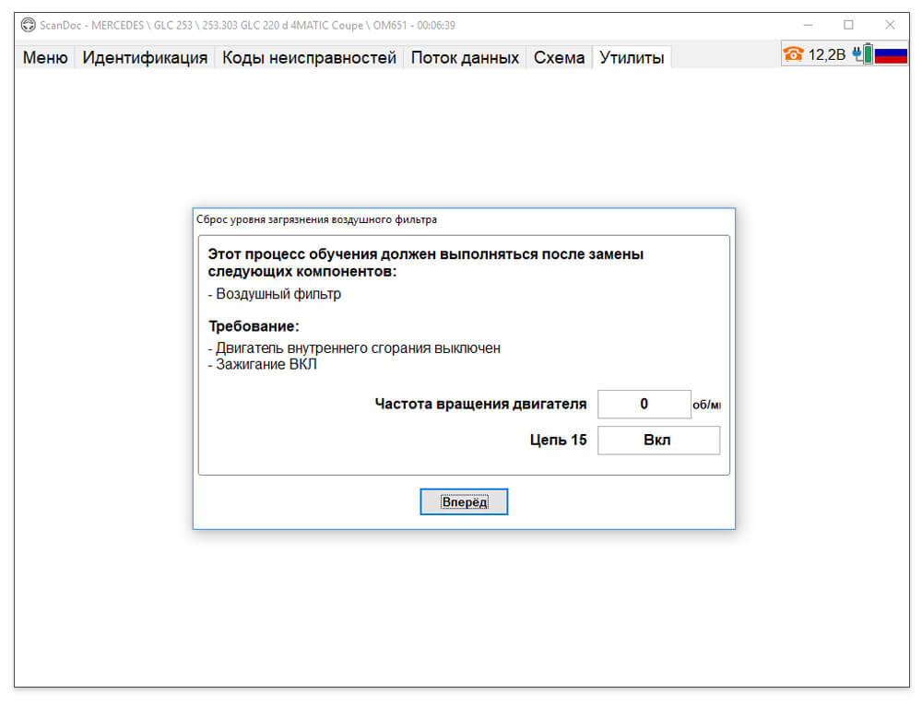This screenshot has height=706, width=922.
Task: Click the battery plug status icon
Action: (x=863, y=54)
